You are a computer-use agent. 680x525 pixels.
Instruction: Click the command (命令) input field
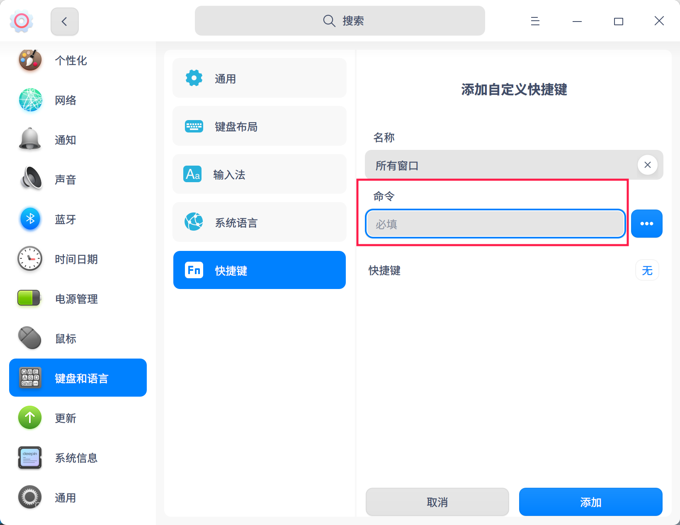click(x=495, y=224)
